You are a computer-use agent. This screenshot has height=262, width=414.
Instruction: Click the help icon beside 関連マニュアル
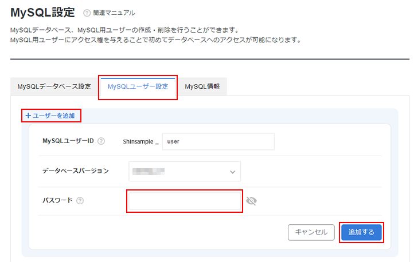[x=87, y=13]
